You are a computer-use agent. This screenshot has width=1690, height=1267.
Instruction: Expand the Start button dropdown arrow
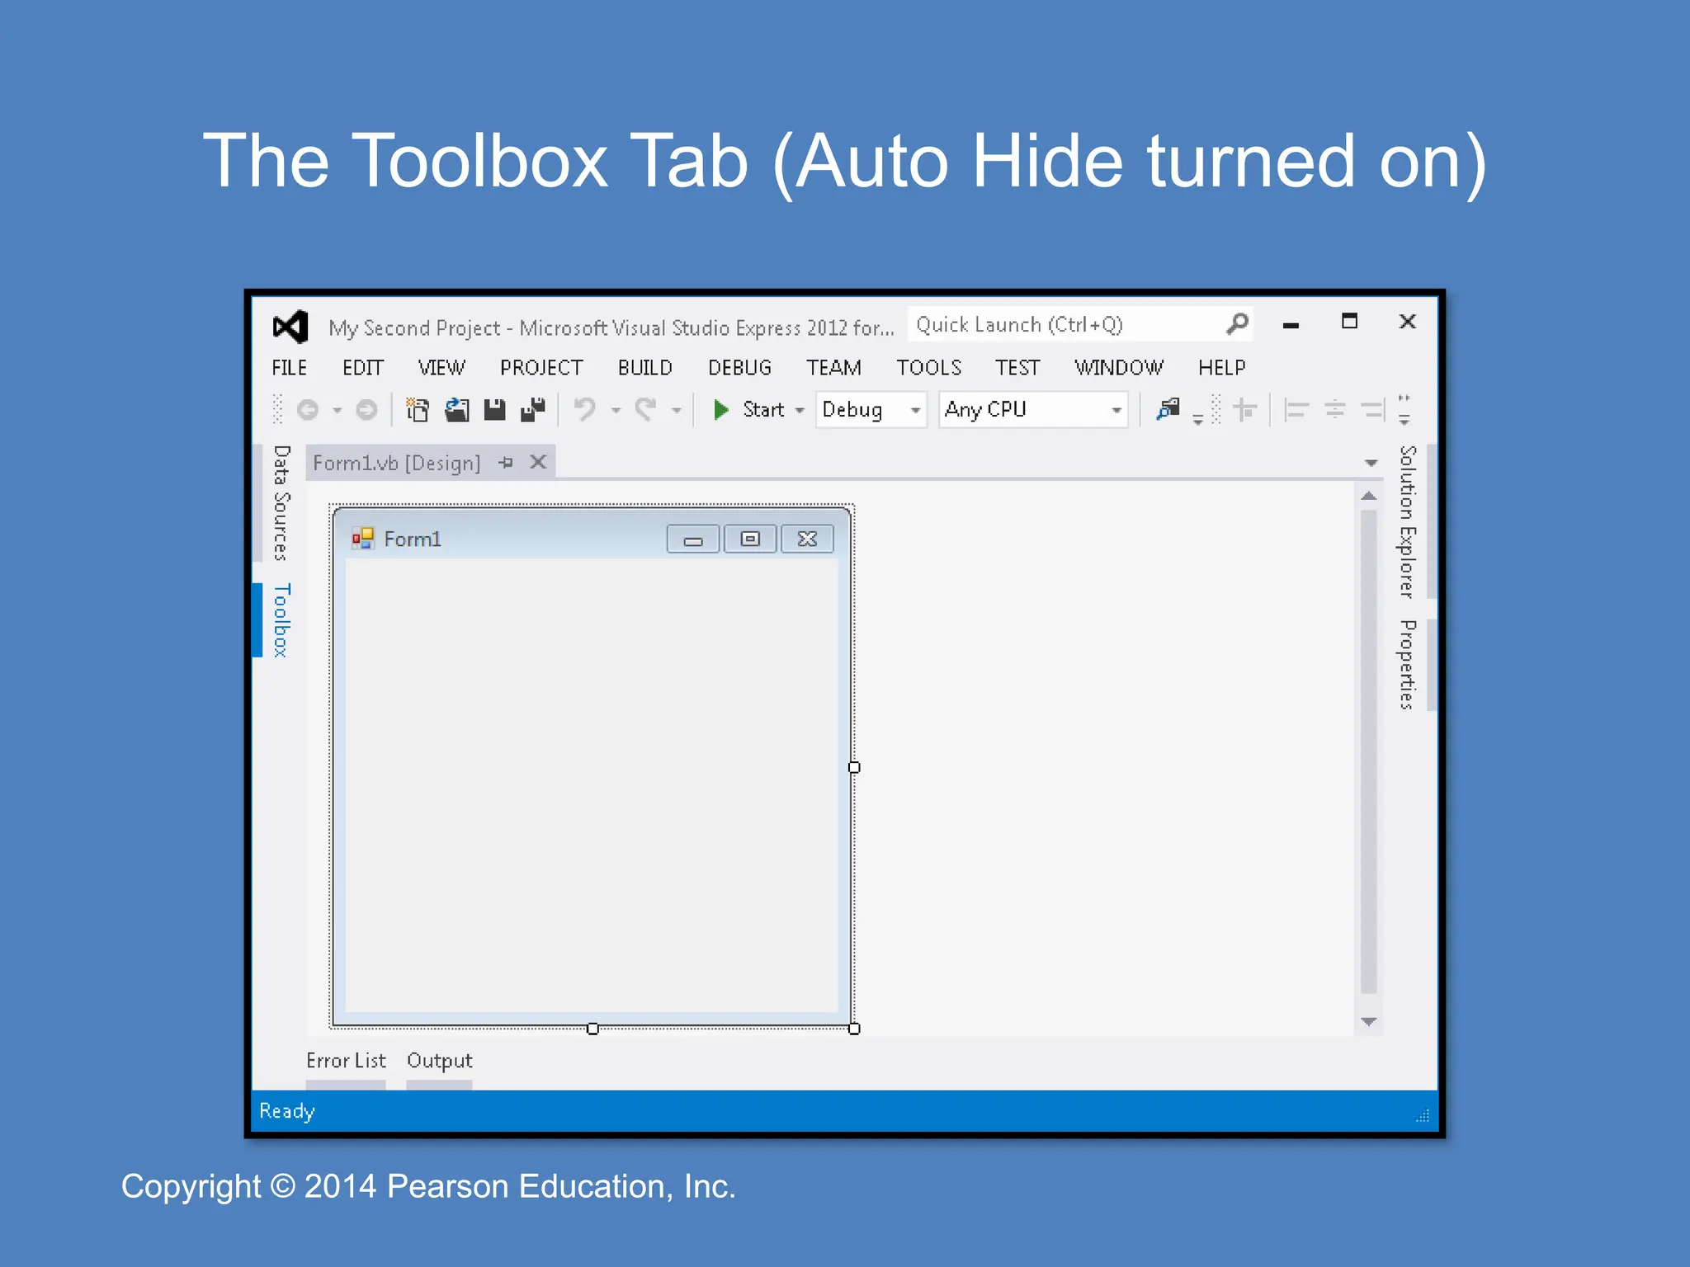tap(799, 411)
